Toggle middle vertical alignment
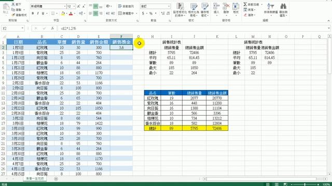 (x=95, y=7)
